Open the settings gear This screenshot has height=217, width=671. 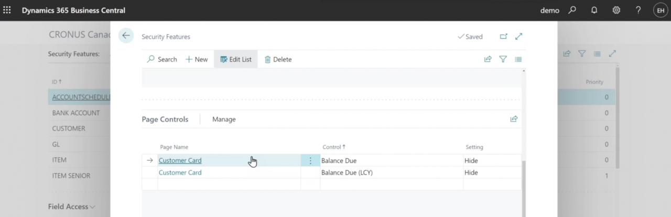[x=616, y=10]
